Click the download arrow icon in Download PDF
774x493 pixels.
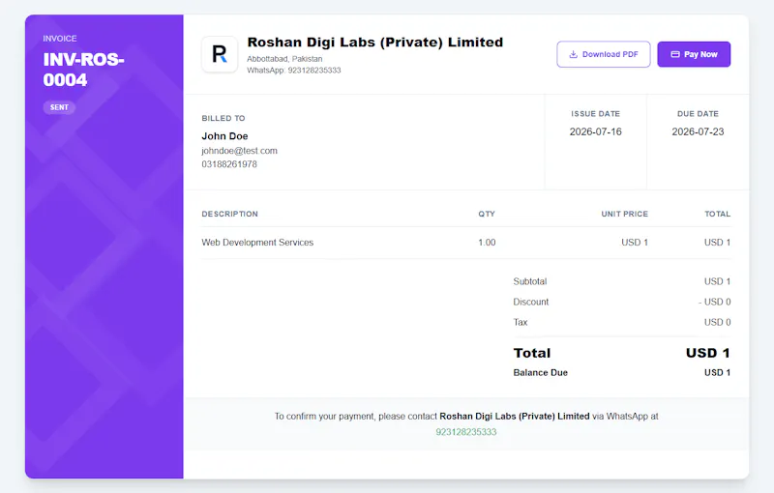click(x=573, y=54)
